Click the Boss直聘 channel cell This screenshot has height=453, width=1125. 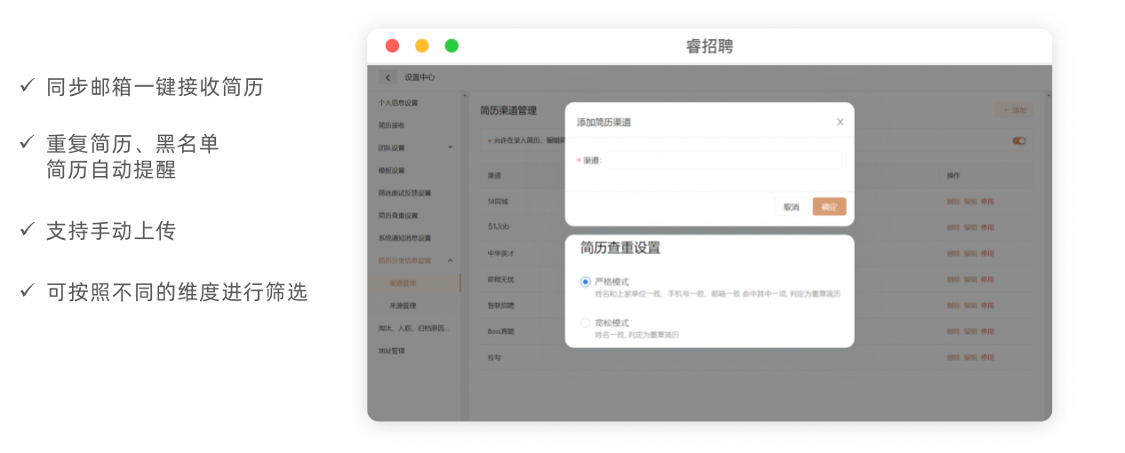tap(501, 331)
